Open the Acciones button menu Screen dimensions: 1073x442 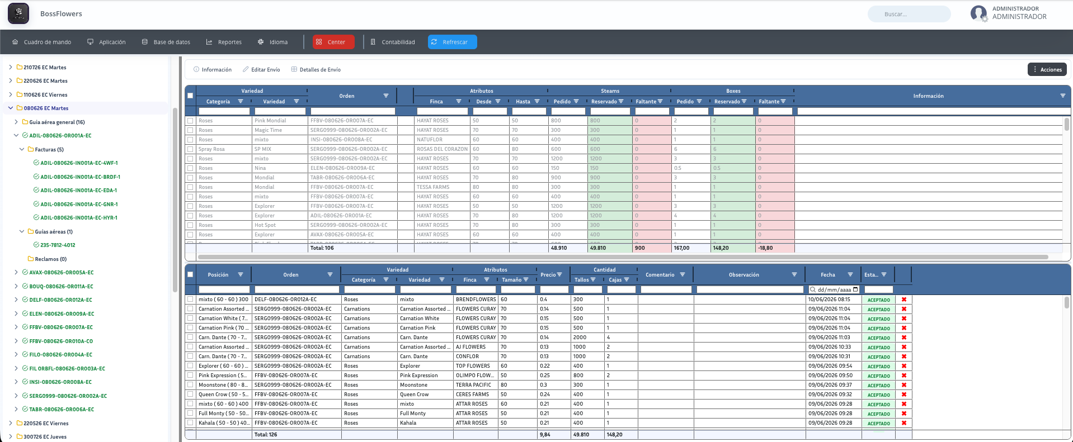click(1047, 69)
